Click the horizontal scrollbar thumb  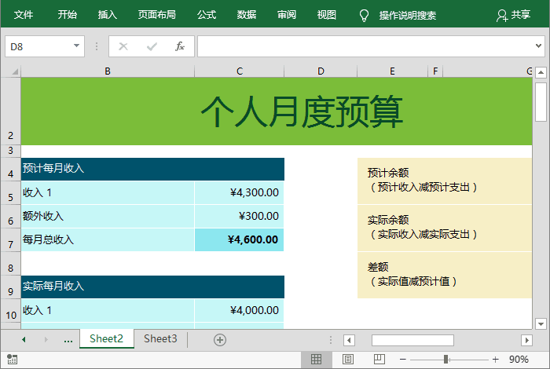[412, 340]
